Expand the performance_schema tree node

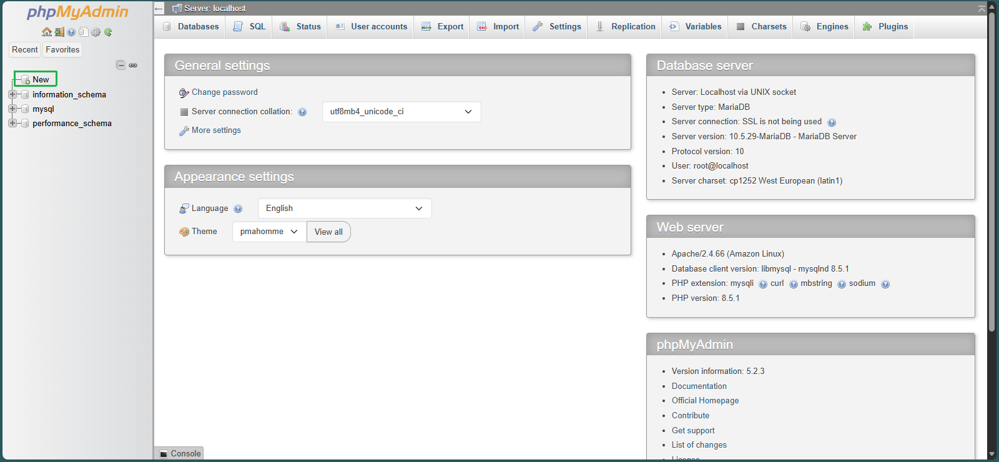click(12, 123)
